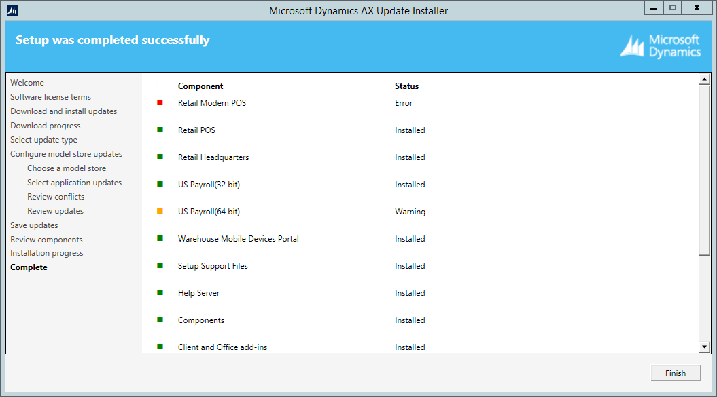Click the Finish button

tap(676, 373)
